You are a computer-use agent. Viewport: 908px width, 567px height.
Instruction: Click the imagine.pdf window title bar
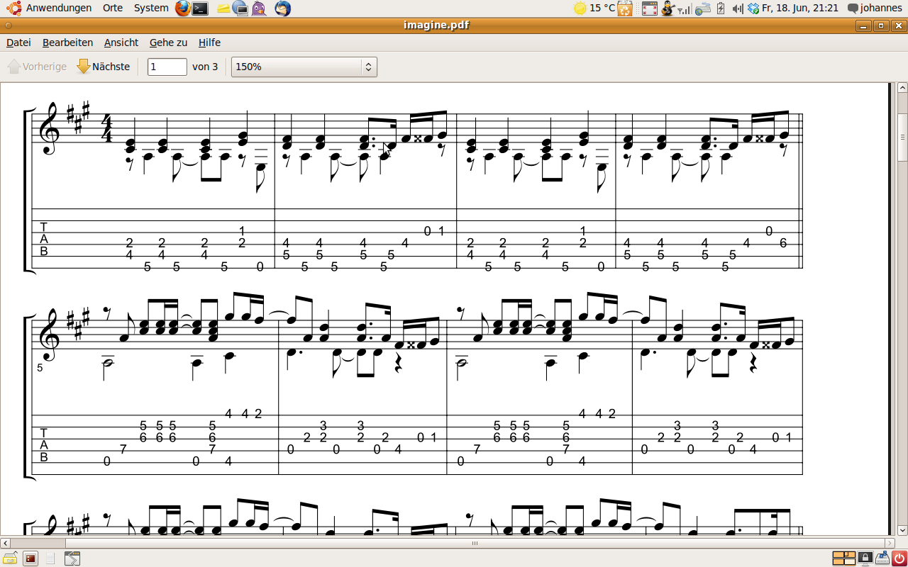(436, 26)
